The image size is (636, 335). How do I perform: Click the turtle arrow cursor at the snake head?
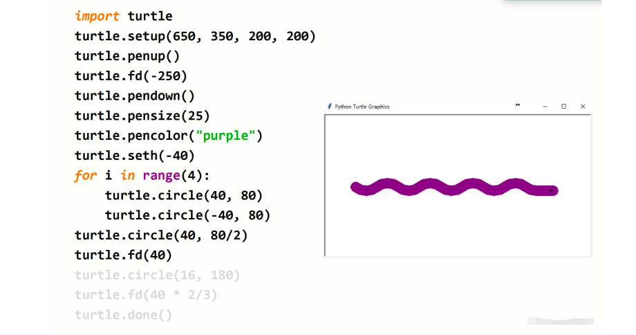(x=551, y=190)
